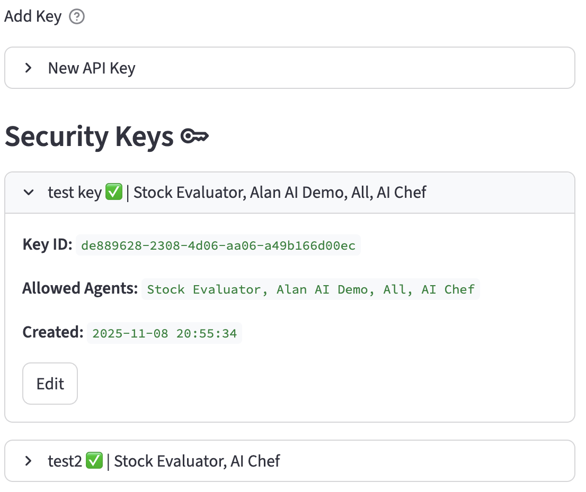The width and height of the screenshot is (586, 492).
Task: Click the help icon beside Add Key
Action: pos(77,17)
